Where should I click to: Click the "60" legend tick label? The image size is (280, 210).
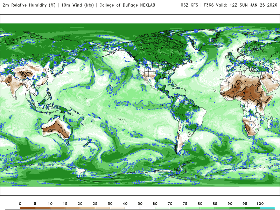pos(155,204)
